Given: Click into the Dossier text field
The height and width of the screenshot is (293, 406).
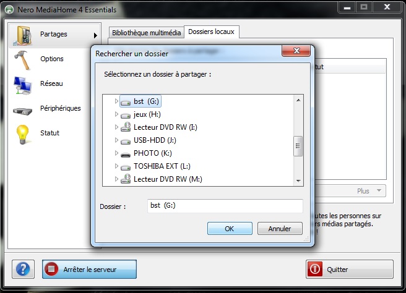Looking at the screenshot, I should (x=225, y=206).
